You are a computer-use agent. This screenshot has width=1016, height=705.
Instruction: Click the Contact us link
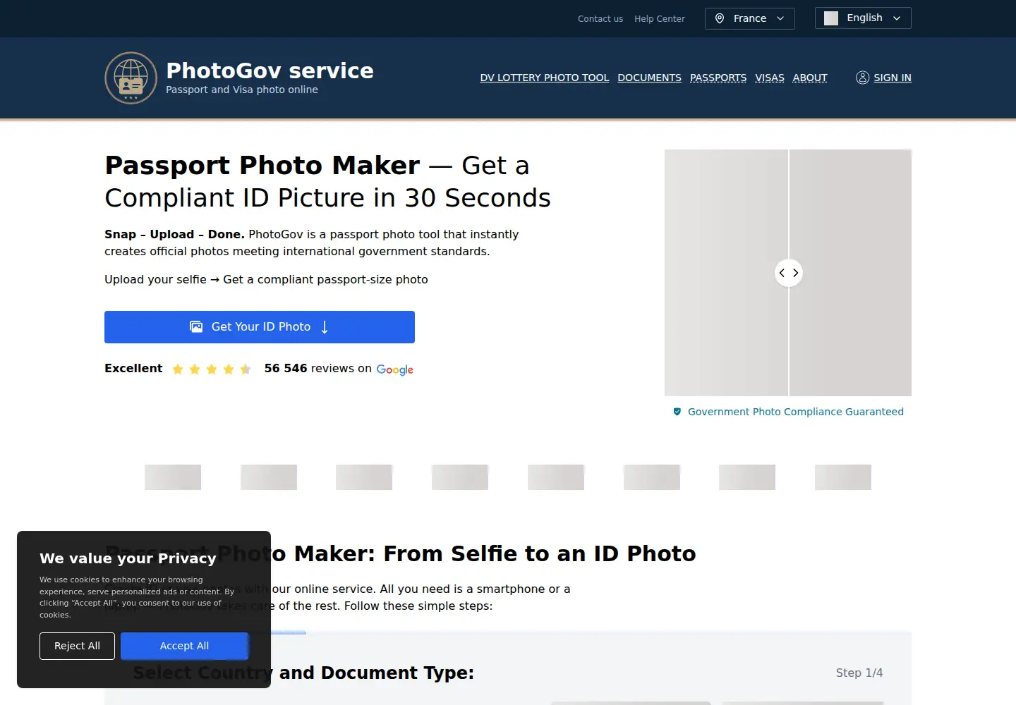pos(600,19)
